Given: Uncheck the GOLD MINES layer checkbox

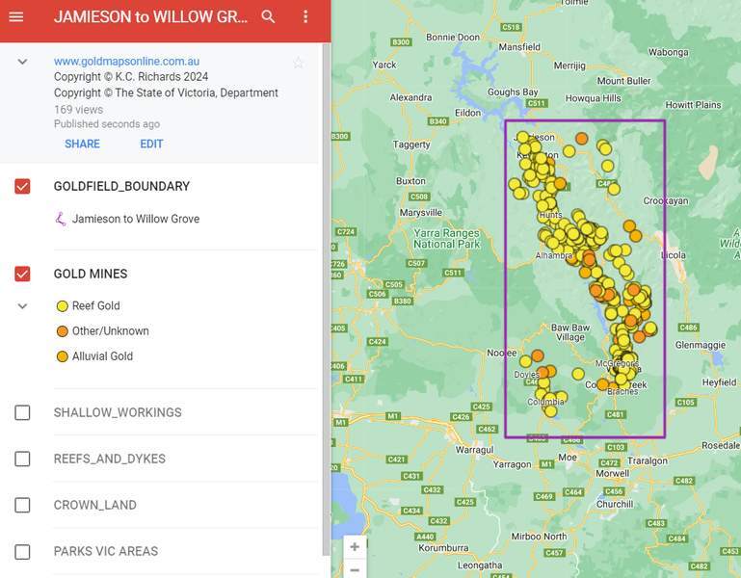Looking at the screenshot, I should click(22, 274).
